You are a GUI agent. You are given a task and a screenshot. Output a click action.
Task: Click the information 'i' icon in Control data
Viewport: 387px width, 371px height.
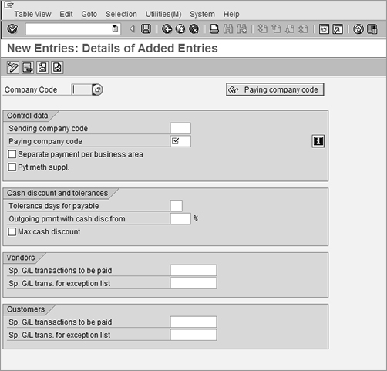318,141
